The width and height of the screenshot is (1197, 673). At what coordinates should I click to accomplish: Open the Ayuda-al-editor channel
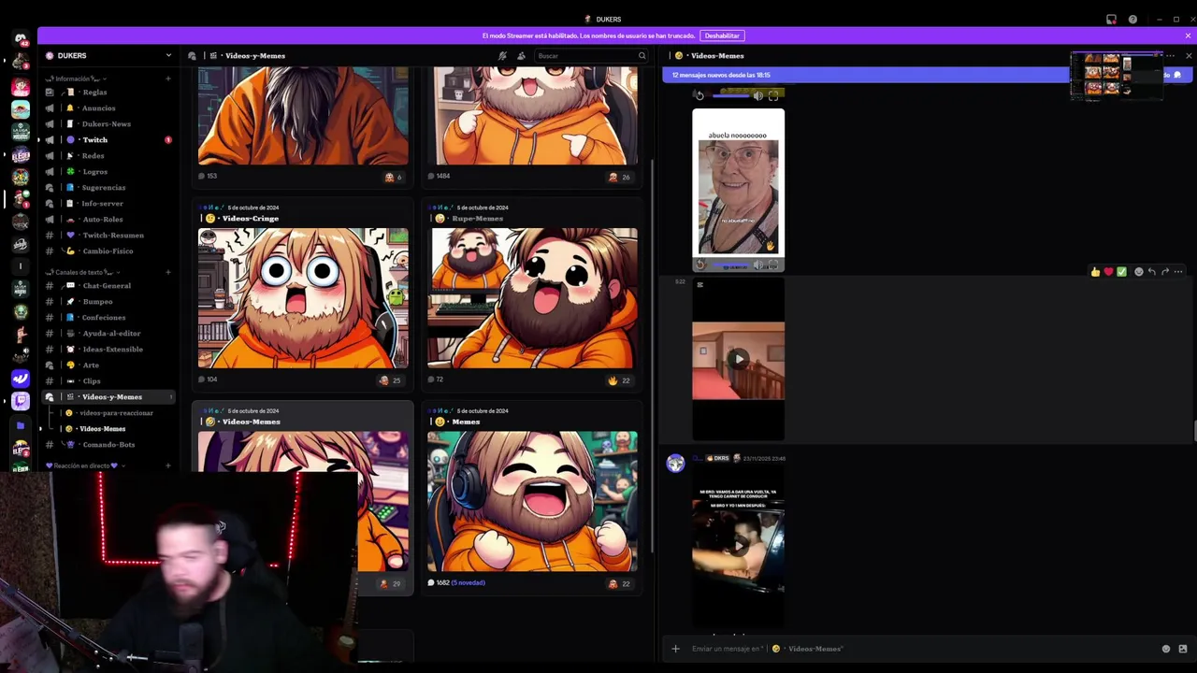pyautogui.click(x=108, y=333)
